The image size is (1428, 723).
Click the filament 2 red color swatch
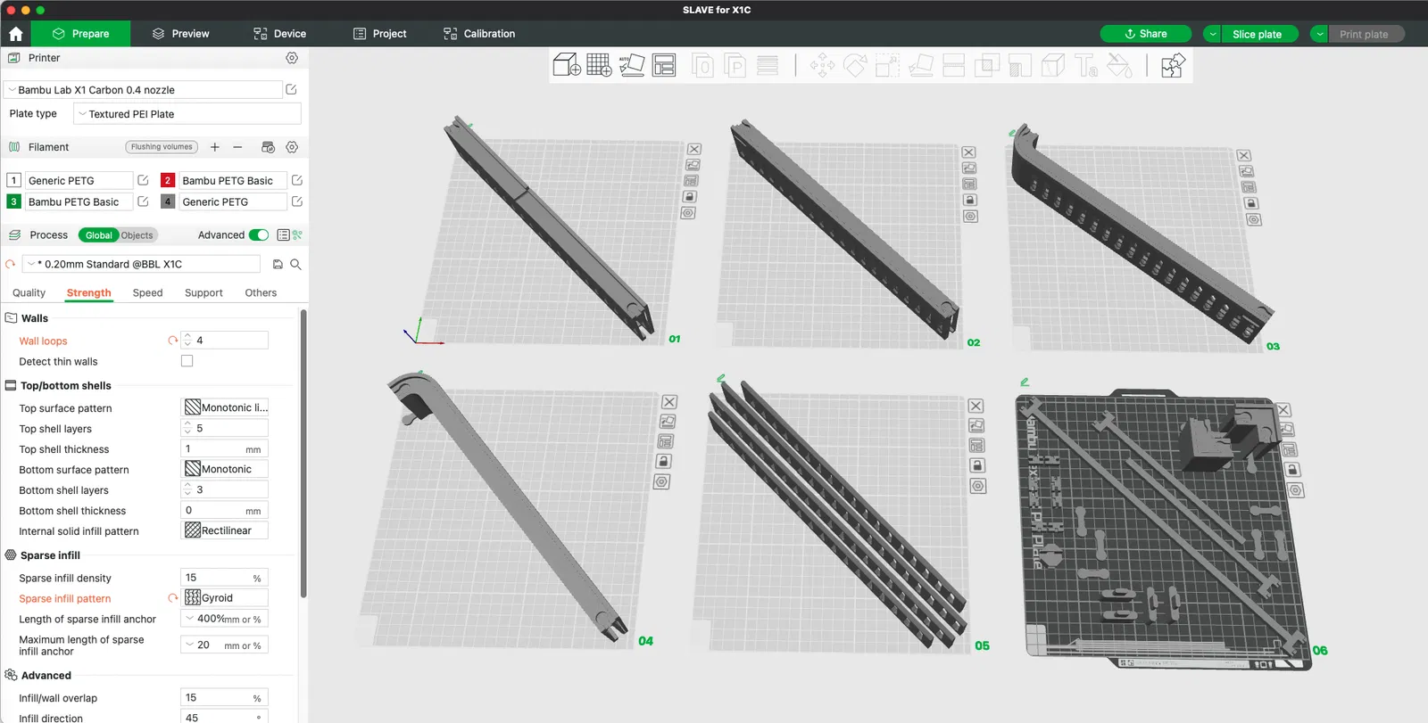(167, 180)
